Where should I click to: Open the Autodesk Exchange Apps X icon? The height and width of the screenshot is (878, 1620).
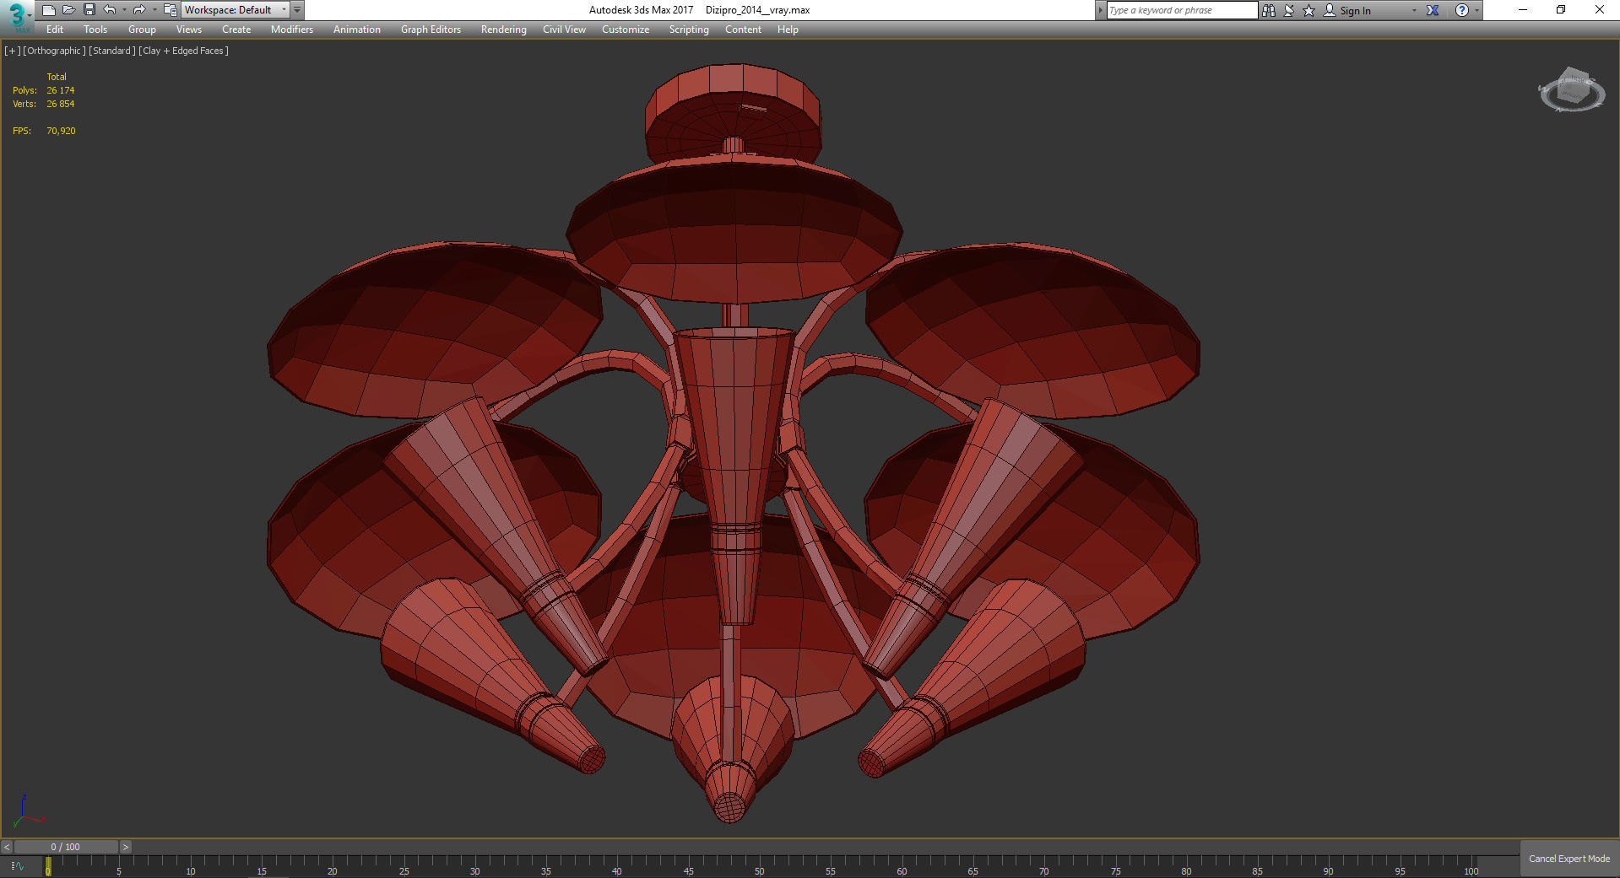(x=1433, y=10)
